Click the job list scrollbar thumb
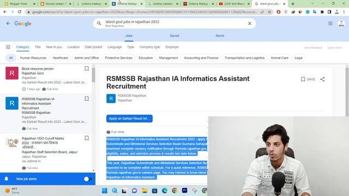The width and height of the screenshot is (349, 196). (93, 75)
